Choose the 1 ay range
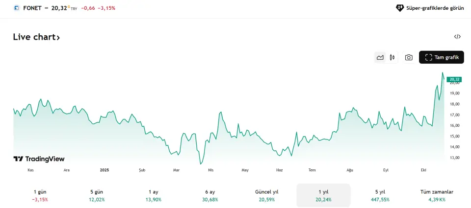Screen dimensions: 471x208 (153, 195)
